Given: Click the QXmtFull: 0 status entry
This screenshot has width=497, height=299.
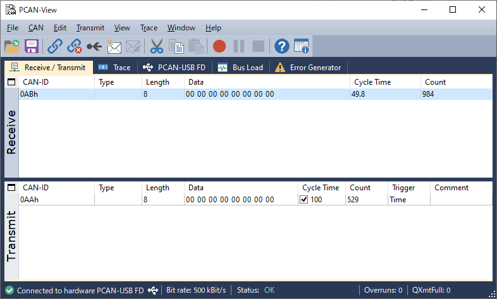Looking at the screenshot, I should click(x=431, y=290).
